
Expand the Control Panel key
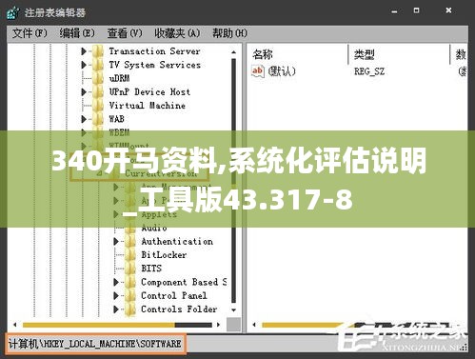(x=116, y=295)
